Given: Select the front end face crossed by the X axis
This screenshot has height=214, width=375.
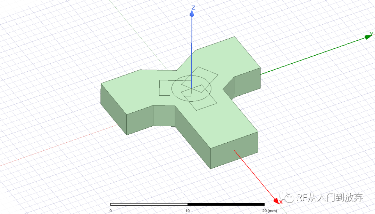Looking at the screenshot, I should pyautogui.click(x=234, y=150).
